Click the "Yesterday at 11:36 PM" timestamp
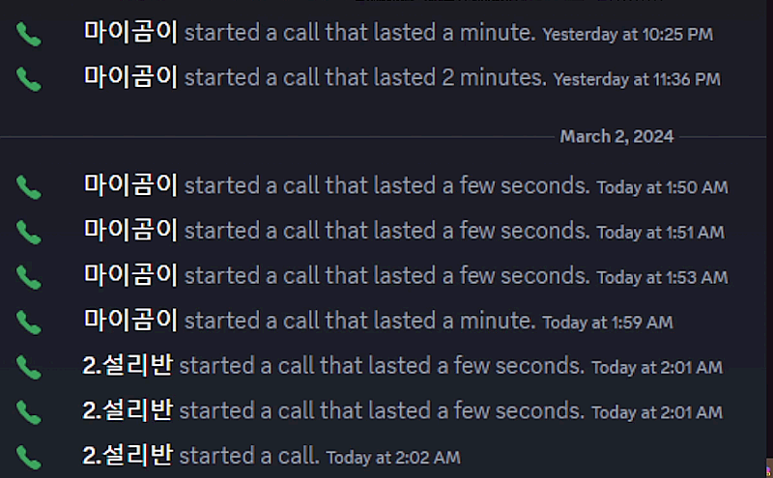 point(637,79)
